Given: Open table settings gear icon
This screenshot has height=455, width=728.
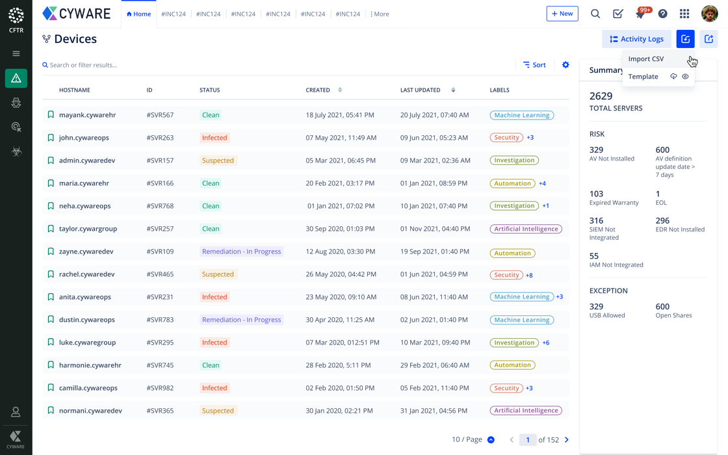Looking at the screenshot, I should (x=565, y=65).
